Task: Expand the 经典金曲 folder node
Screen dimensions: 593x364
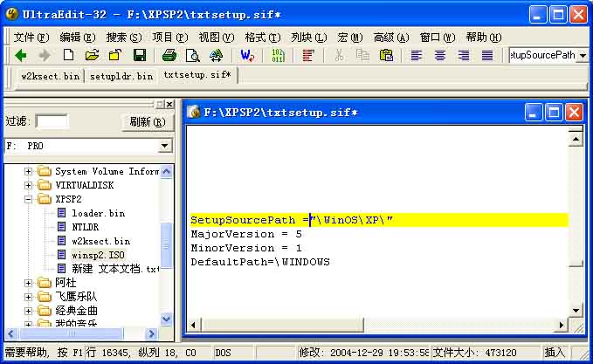Action: 28,311
